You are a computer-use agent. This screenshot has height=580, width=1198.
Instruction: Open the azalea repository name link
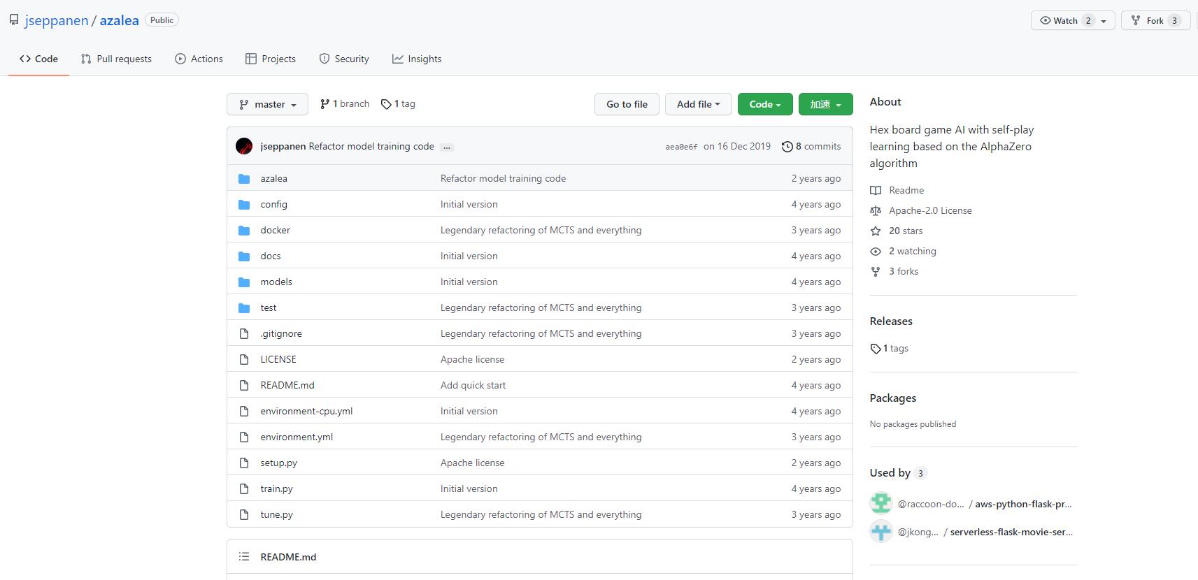point(119,20)
